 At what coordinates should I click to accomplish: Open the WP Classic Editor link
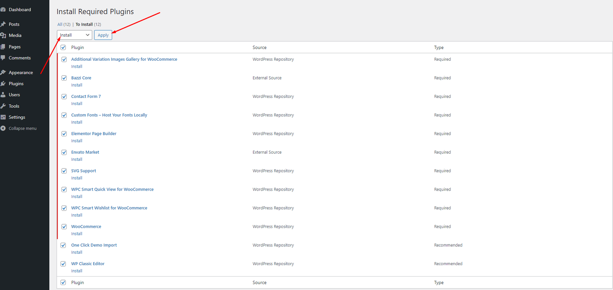point(88,264)
